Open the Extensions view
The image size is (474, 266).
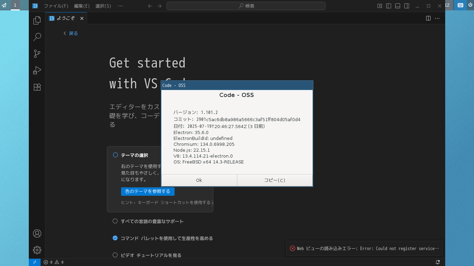(37, 87)
